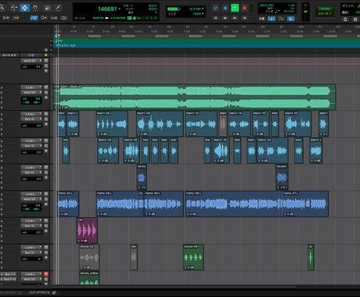Image resolution: width=360 pixels, height=297 pixels.
Task: Open the Nudge value dropdown arrow
Action: pos(203,13)
